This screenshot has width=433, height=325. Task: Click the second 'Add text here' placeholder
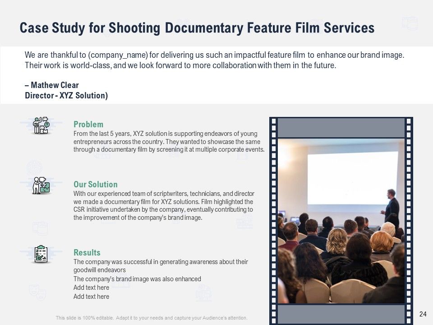pyautogui.click(x=92, y=297)
